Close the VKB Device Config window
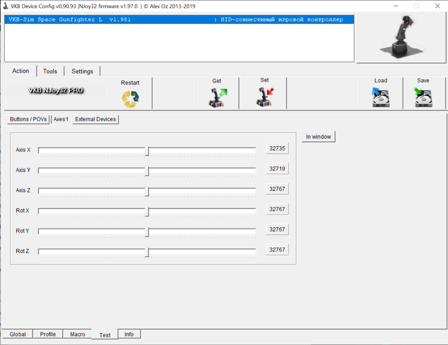The image size is (448, 345). [x=437, y=6]
